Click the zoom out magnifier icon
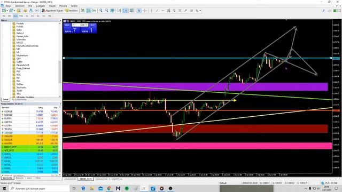The height and width of the screenshot is (192, 342). click(106, 11)
